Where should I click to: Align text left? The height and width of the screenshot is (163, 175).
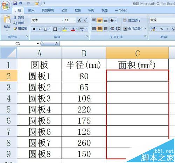[x=94, y=29]
